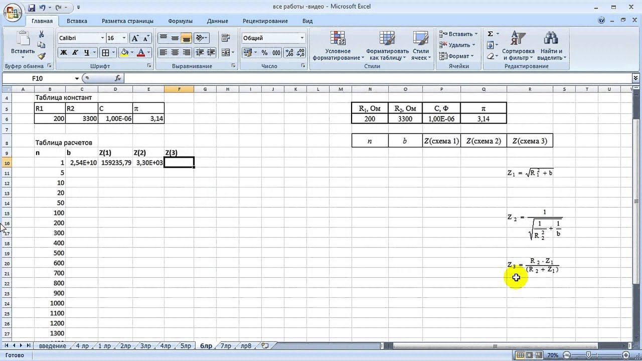Open Шрифт dialog launcher
Image resolution: width=642 pixels, height=361 pixels.
(x=149, y=66)
